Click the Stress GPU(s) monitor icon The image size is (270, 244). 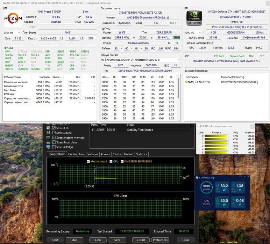tap(48, 147)
